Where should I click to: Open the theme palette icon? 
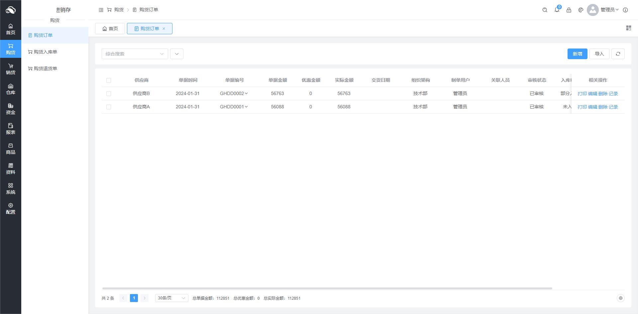[x=581, y=10]
